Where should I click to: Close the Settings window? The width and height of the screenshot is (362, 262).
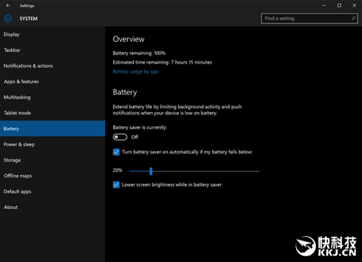coord(354,6)
